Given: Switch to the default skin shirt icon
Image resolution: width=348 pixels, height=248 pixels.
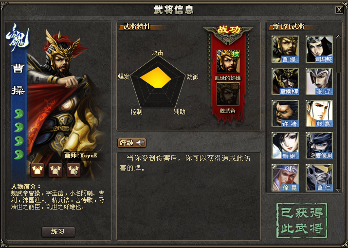Looking at the screenshot, I should coord(37,170).
